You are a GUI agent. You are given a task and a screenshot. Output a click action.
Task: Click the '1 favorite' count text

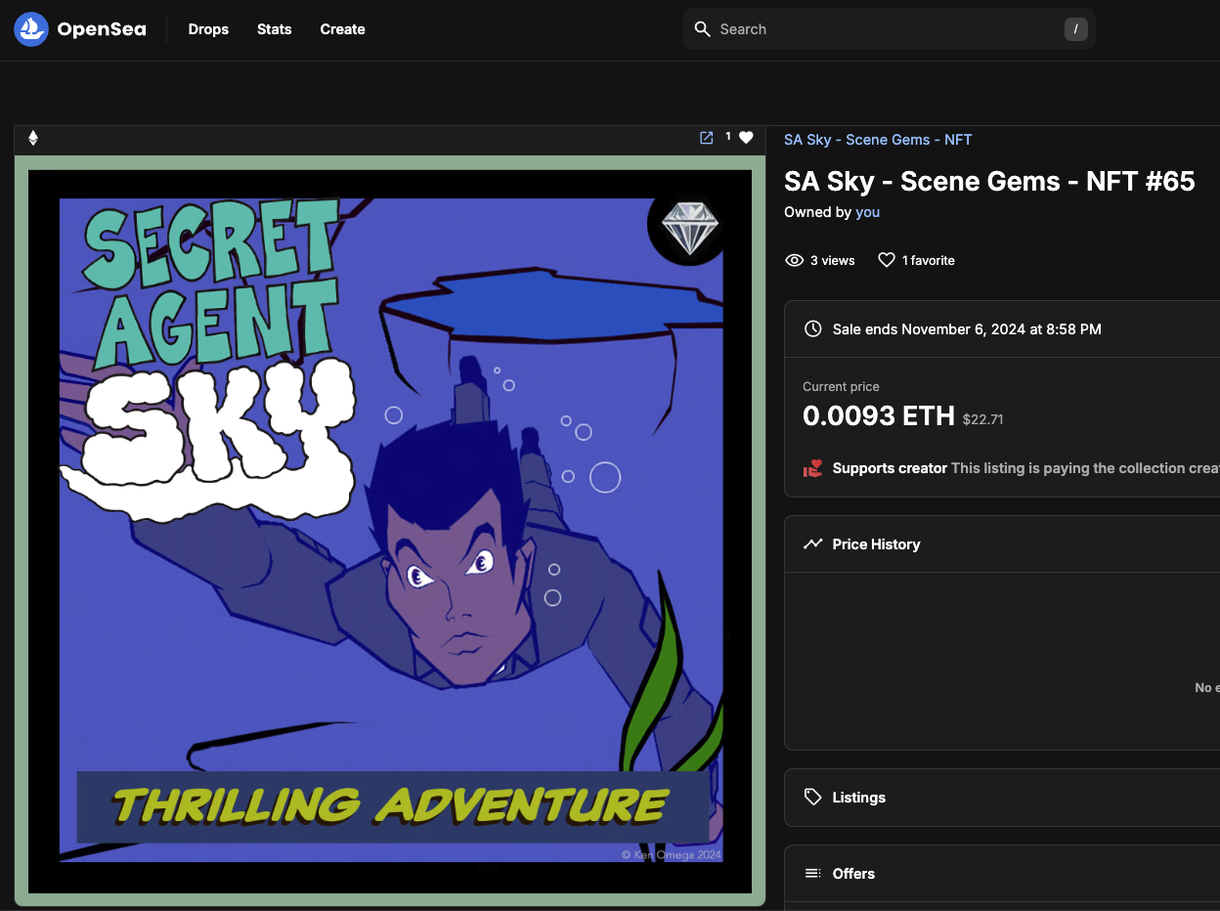(929, 261)
